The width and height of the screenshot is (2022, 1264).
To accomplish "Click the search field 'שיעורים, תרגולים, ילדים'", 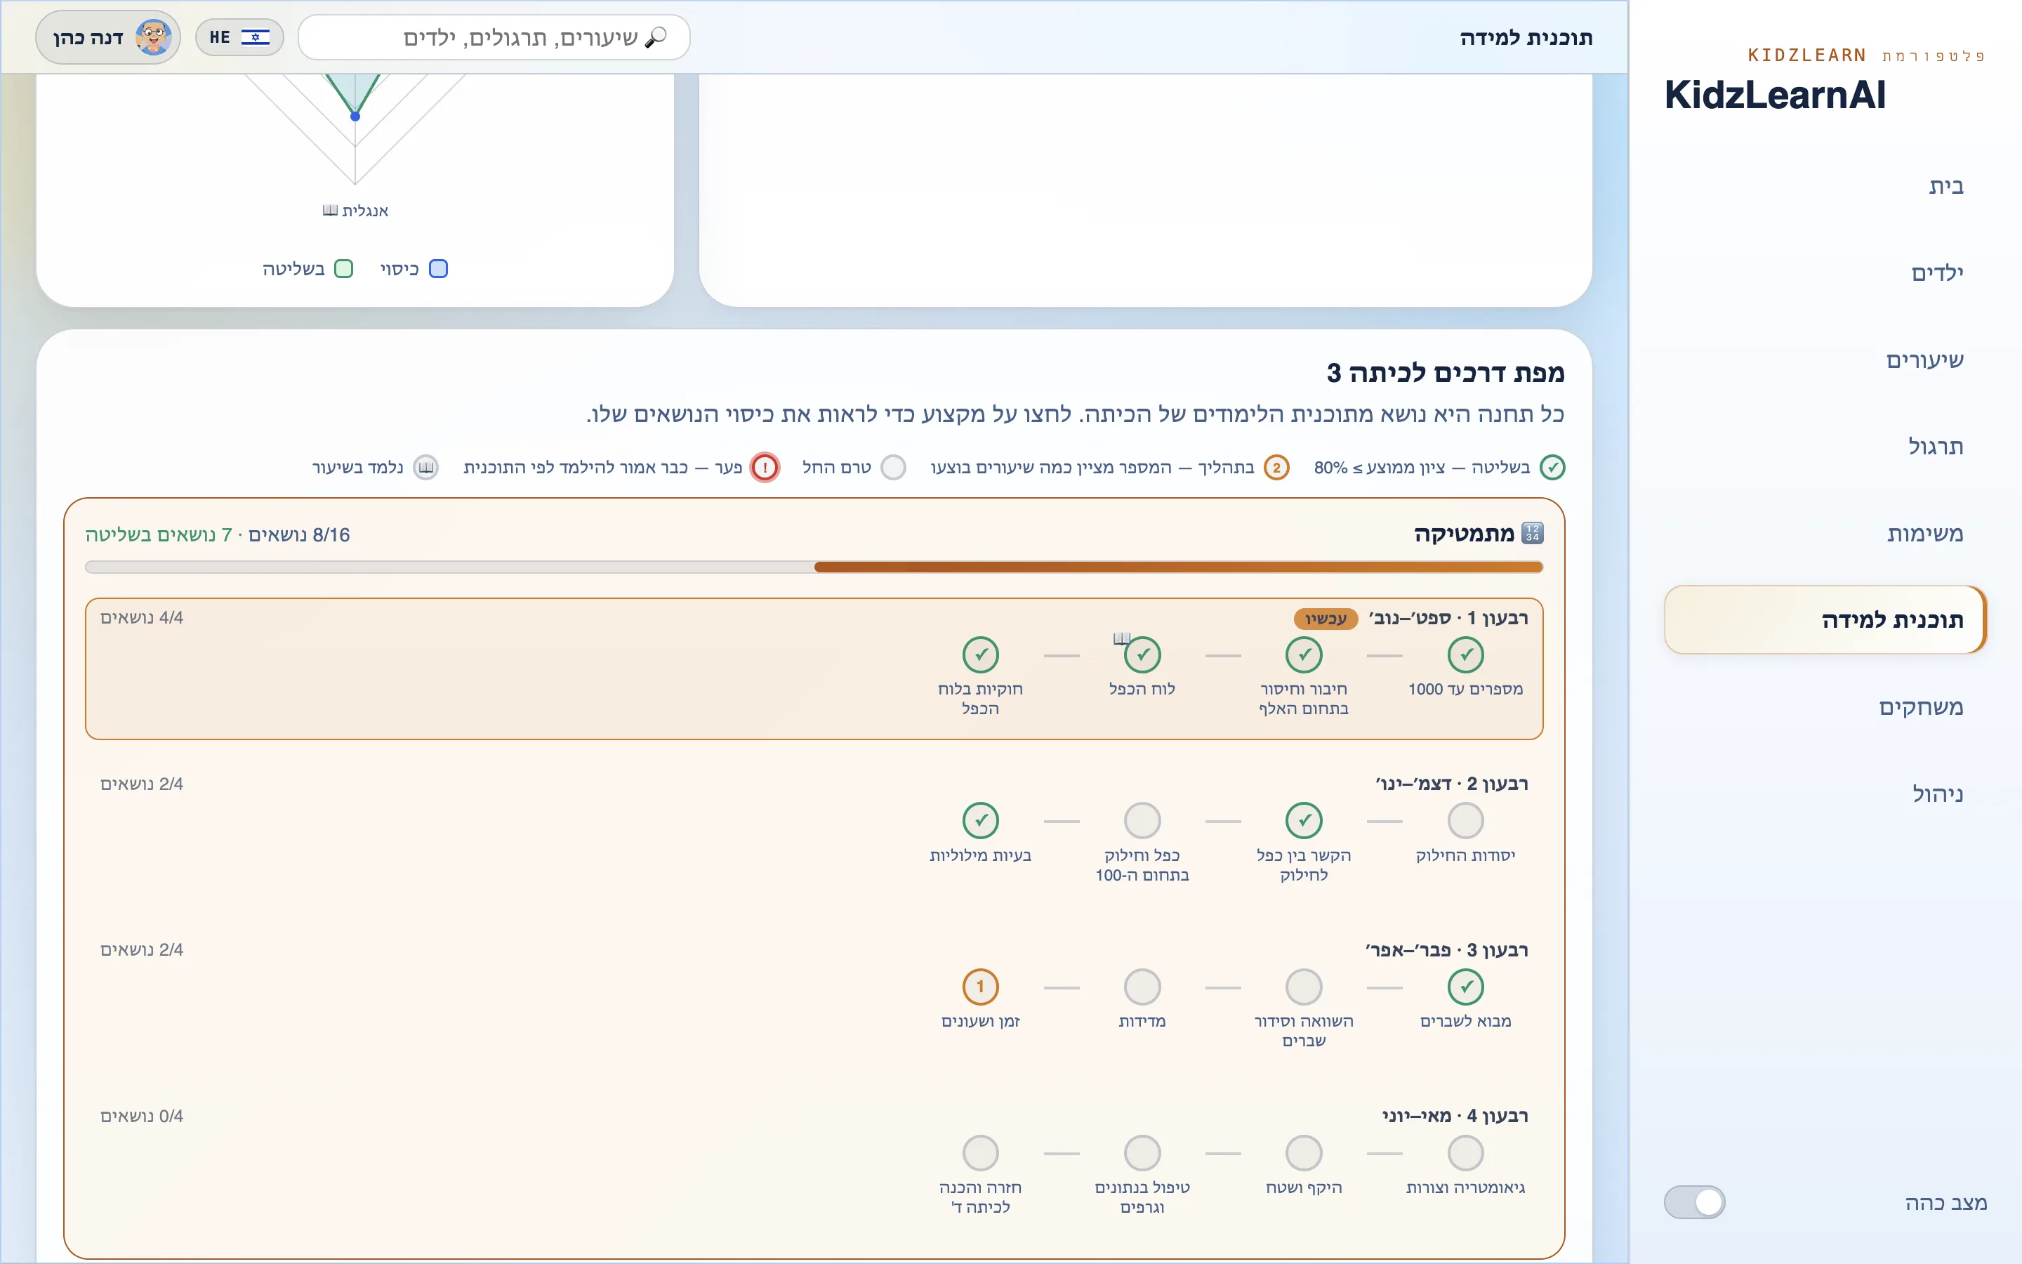I will tap(495, 38).
